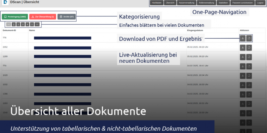
Task: Go to page 5
Action: (x=32, y=25)
